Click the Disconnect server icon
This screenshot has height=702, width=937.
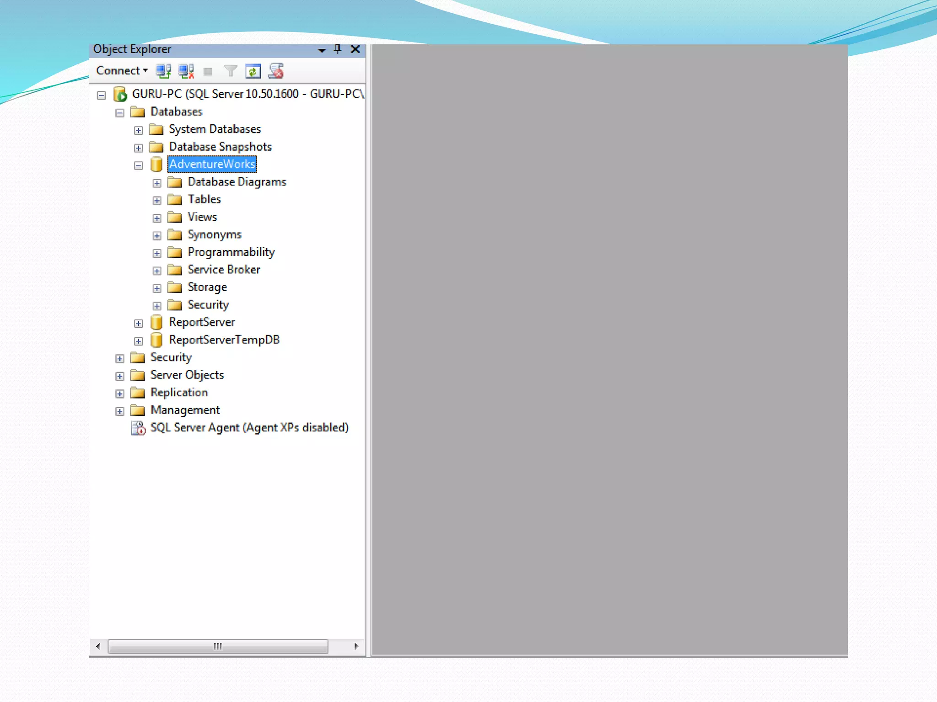(x=186, y=71)
